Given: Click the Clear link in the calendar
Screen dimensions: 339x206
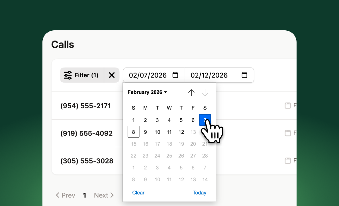Looking at the screenshot, I should tap(138, 193).
